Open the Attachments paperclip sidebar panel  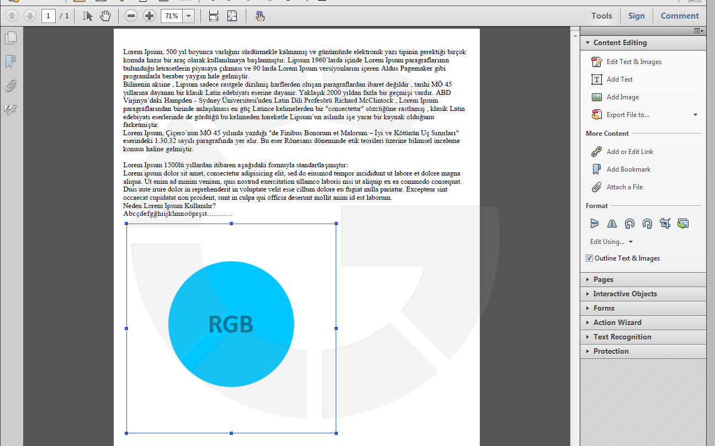point(10,86)
